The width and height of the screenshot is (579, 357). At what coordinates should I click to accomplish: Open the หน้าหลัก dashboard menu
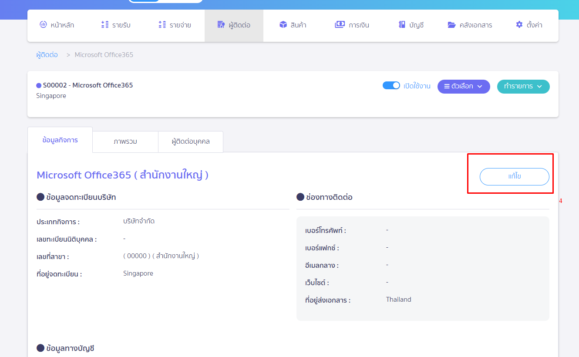pos(57,25)
